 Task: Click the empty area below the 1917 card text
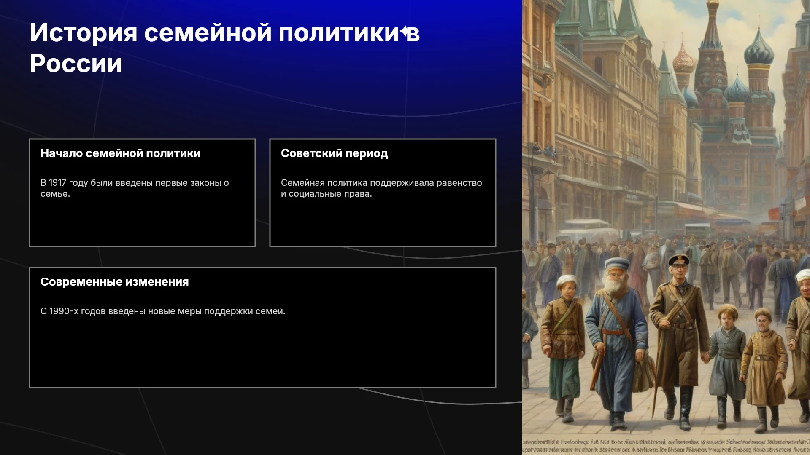pos(142,223)
